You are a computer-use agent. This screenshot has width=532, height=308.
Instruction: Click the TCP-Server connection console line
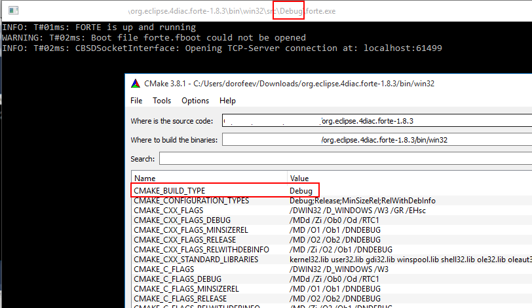pyautogui.click(x=222, y=48)
